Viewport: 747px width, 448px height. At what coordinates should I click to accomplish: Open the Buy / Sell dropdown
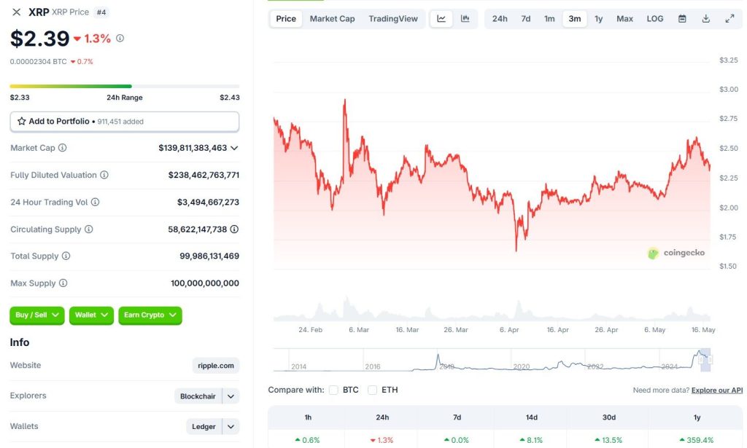tap(37, 315)
